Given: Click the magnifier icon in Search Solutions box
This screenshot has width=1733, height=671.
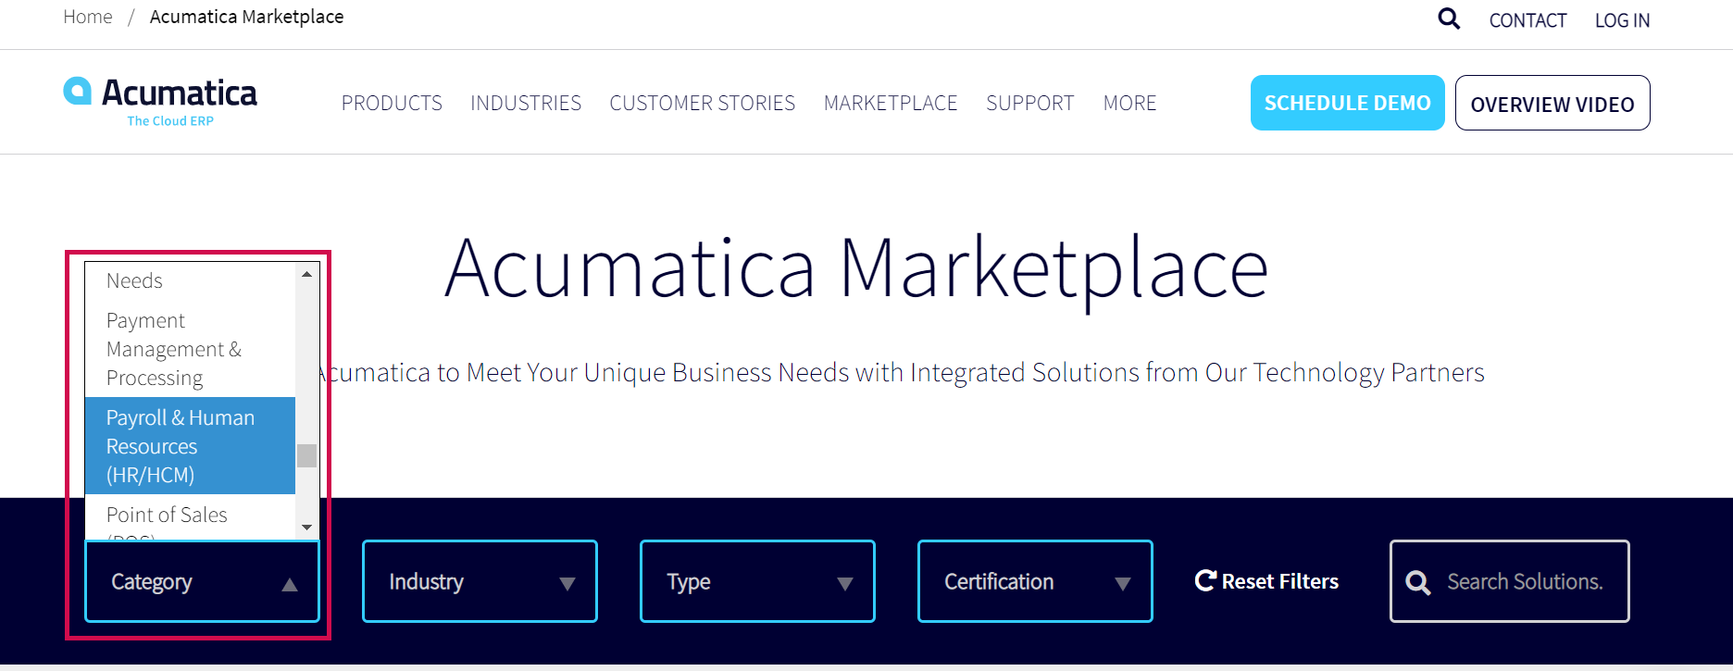Looking at the screenshot, I should click(1417, 582).
